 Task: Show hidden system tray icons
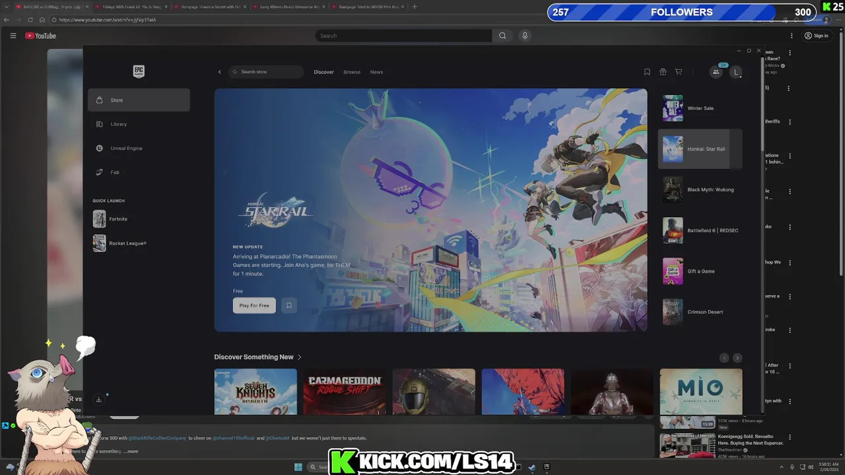tap(782, 467)
